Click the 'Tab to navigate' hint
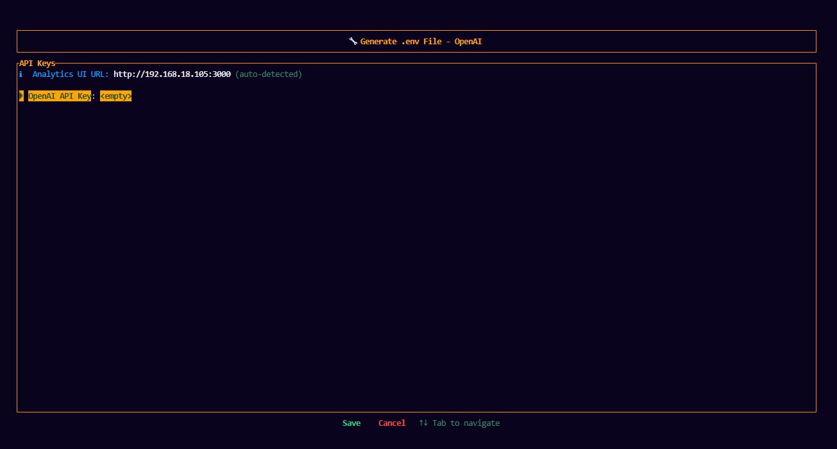The image size is (837, 449). pos(466,423)
